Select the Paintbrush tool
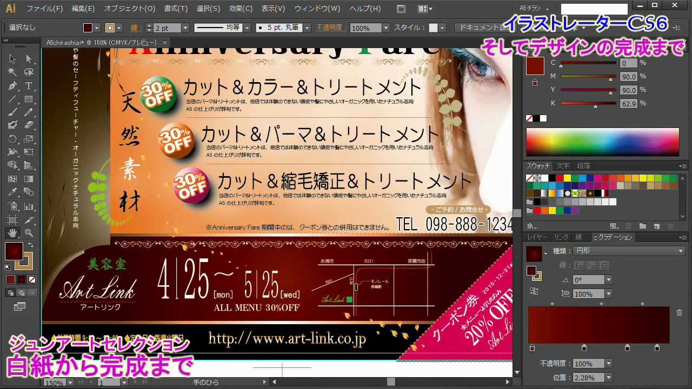 (x=12, y=112)
